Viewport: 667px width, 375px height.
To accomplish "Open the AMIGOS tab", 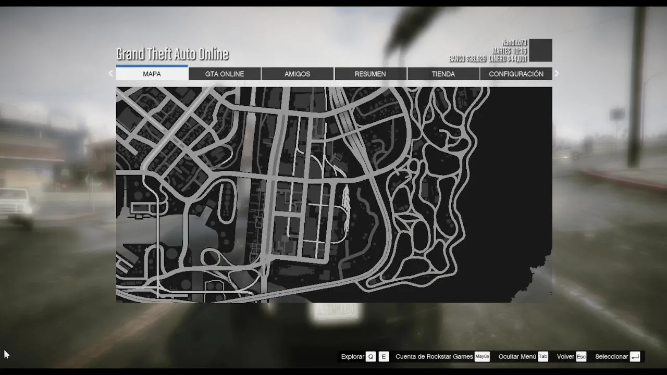I will (298, 74).
